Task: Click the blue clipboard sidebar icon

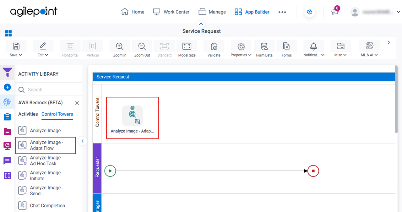Action: pos(7,117)
